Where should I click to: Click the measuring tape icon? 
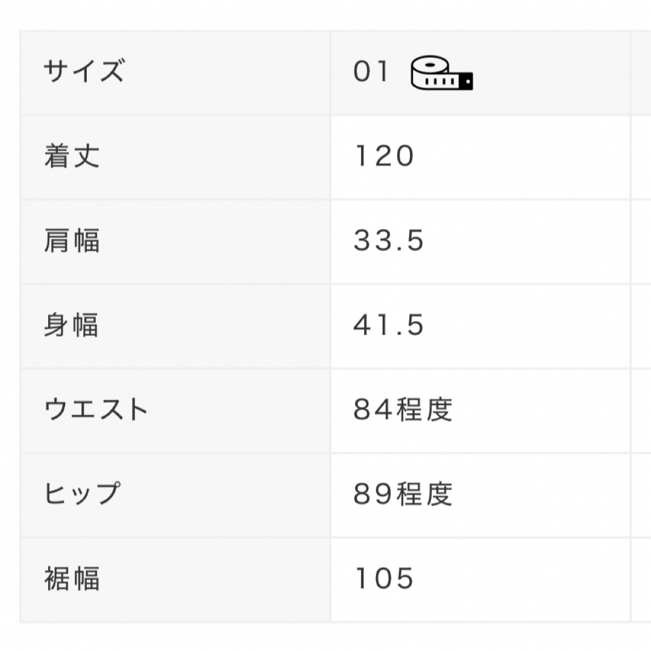pyautogui.click(x=442, y=73)
